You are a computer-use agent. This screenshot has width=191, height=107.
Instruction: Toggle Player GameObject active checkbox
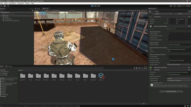coord(153,11)
